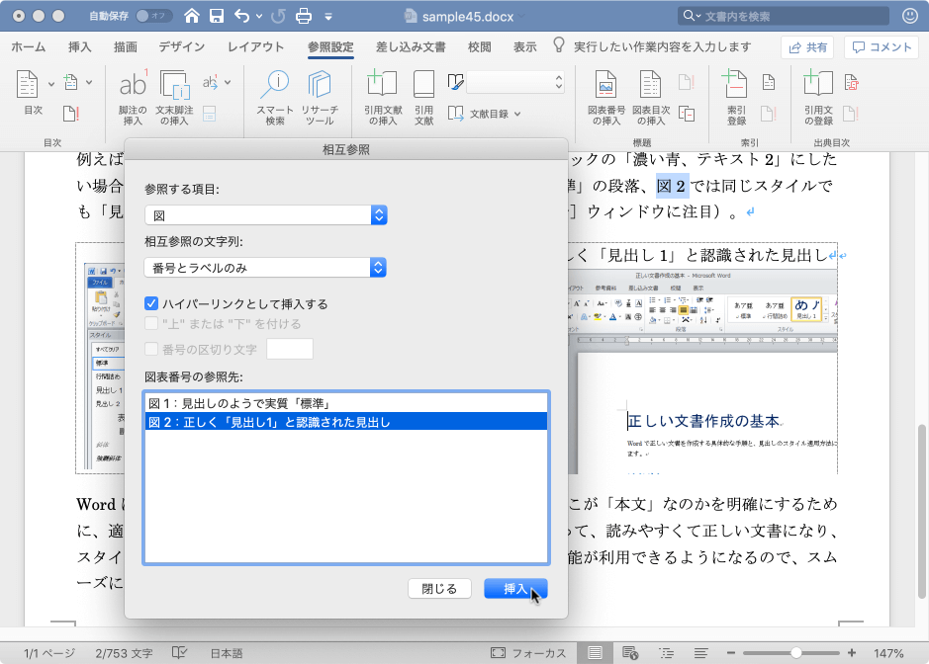Click 147% zoom level
929x664 pixels.
pos(888,653)
